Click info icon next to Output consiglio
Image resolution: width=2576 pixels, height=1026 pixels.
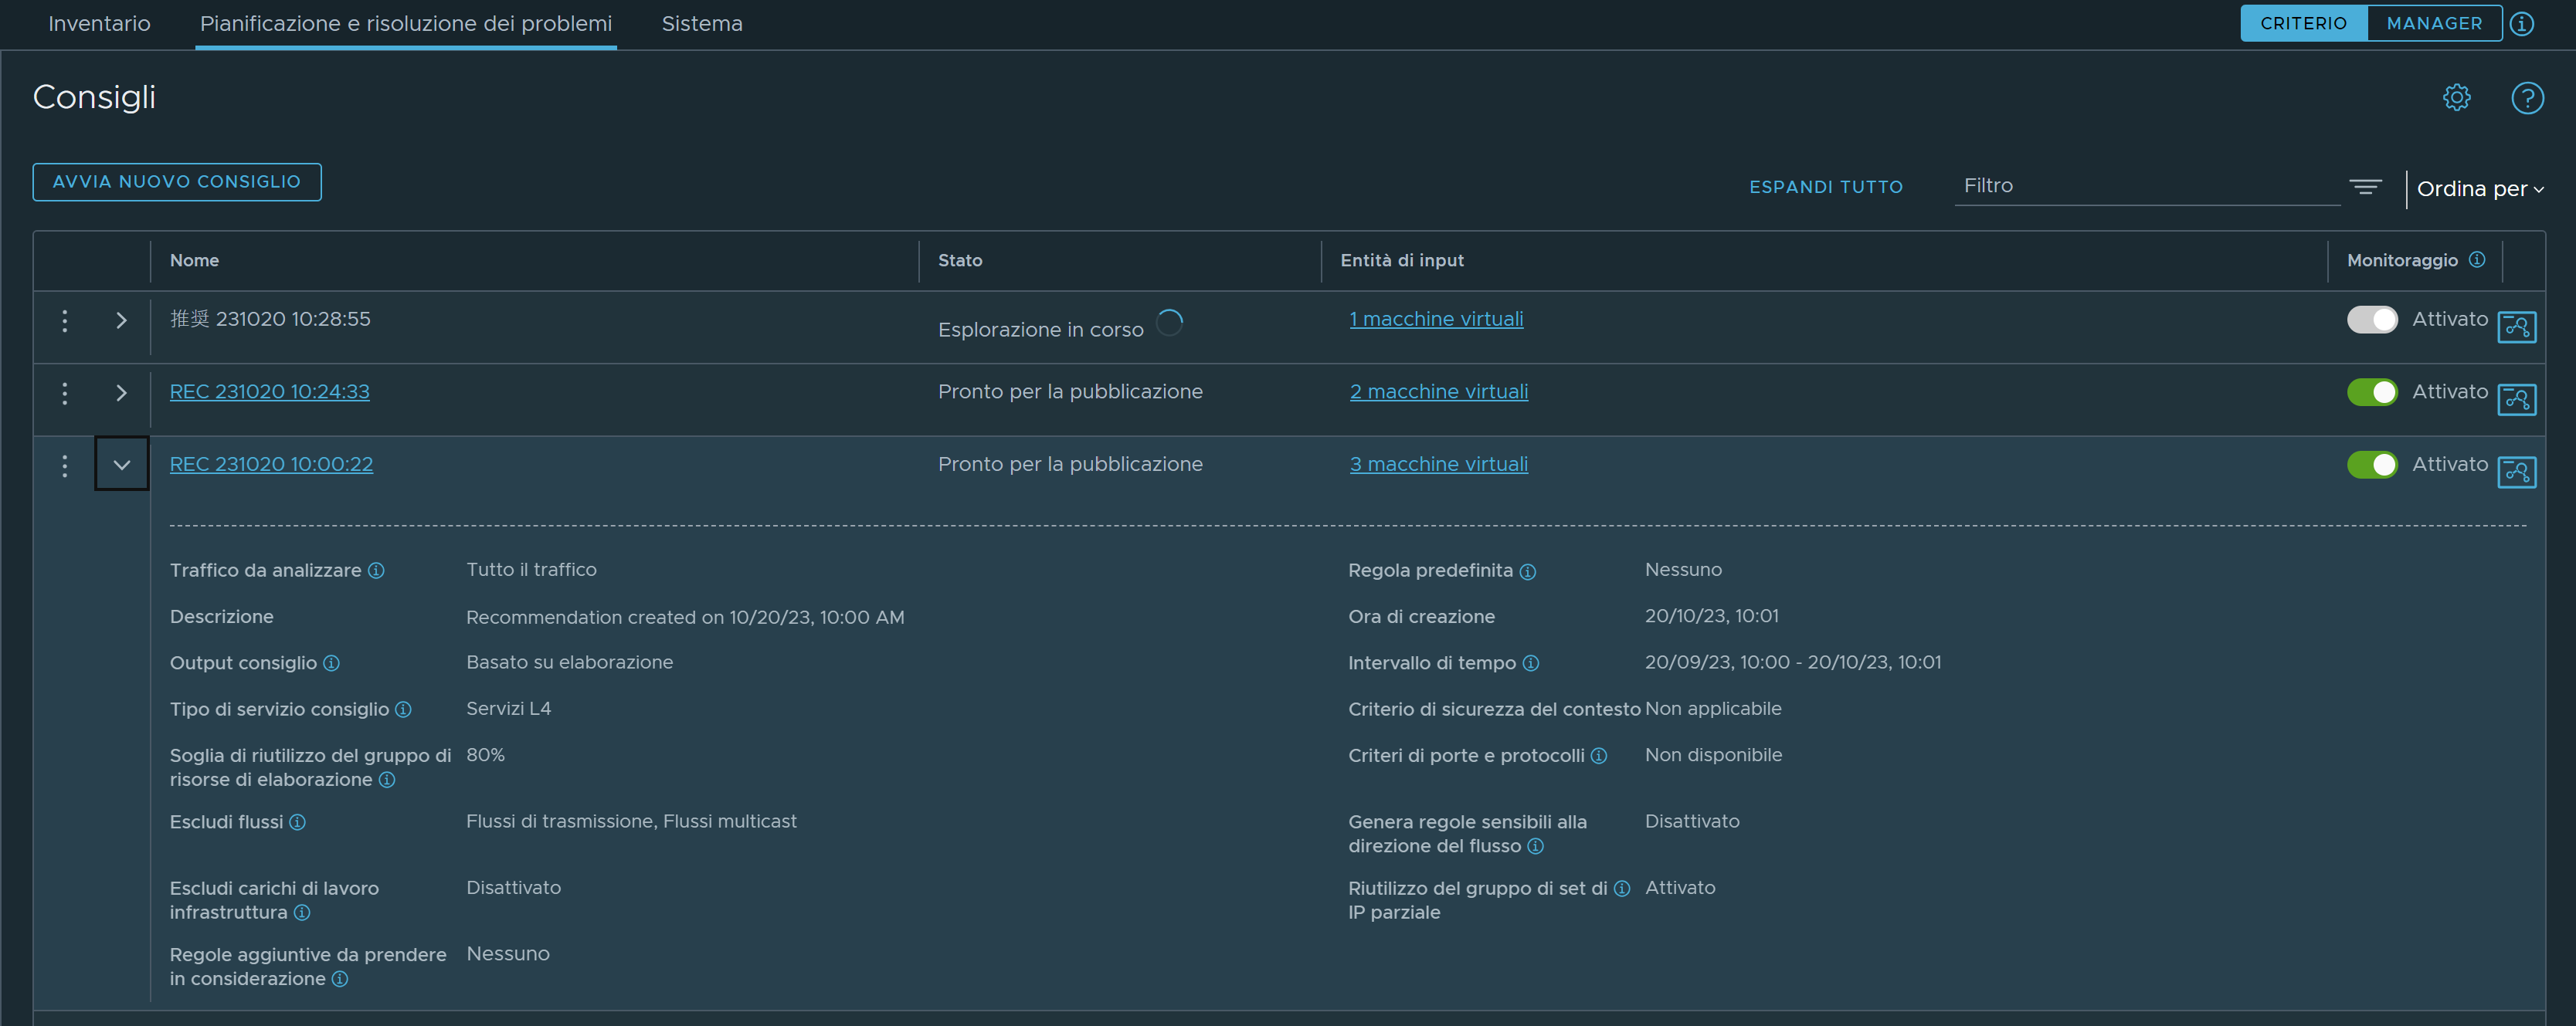pos(331,663)
